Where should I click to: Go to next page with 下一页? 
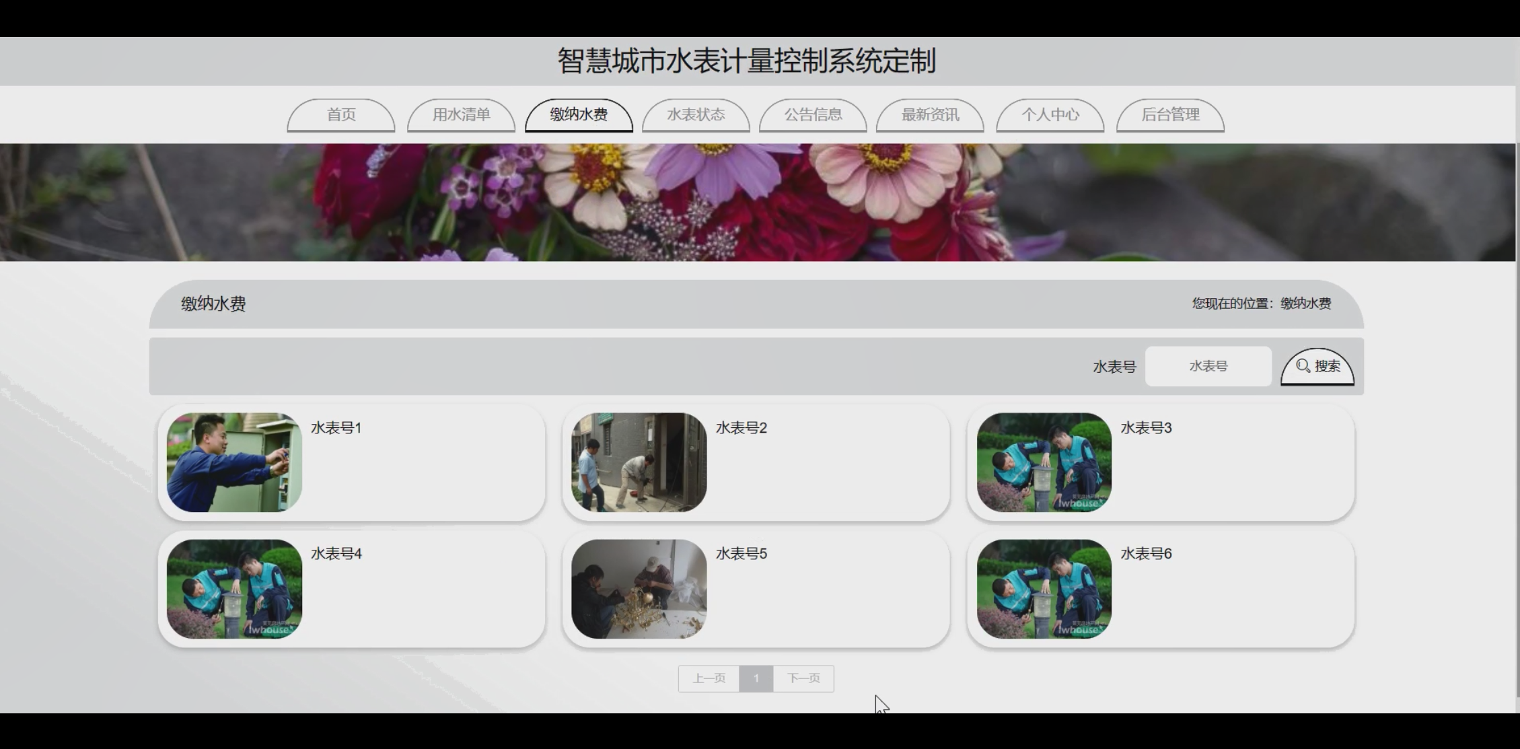tap(803, 678)
